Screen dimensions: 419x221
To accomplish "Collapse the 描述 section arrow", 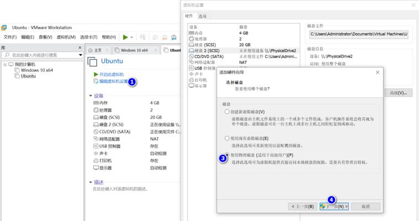I will (x=91, y=182).
